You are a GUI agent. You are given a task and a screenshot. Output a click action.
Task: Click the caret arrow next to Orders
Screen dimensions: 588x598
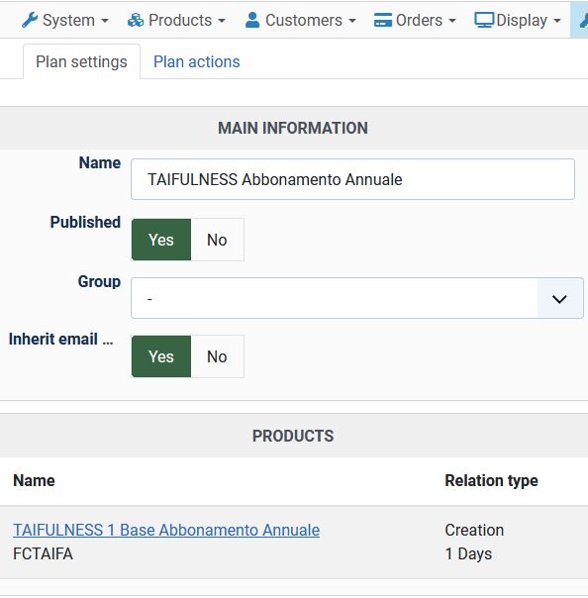(452, 21)
